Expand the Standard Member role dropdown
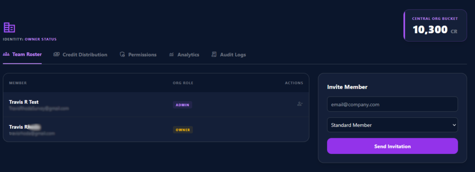Screen dimensions: 475x172 pos(392,125)
